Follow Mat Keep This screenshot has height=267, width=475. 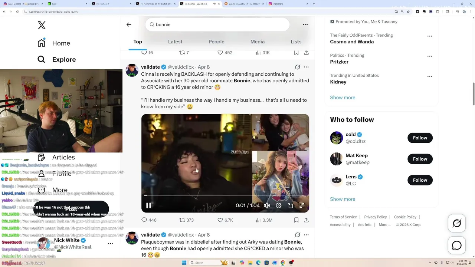point(420,159)
